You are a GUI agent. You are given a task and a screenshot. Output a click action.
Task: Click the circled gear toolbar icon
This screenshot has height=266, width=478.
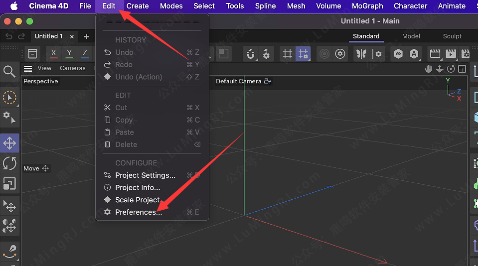point(340,54)
